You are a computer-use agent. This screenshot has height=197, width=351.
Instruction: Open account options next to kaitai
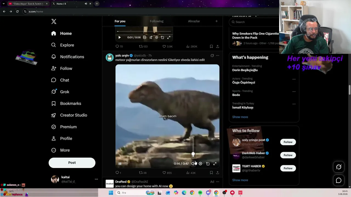coord(96,179)
